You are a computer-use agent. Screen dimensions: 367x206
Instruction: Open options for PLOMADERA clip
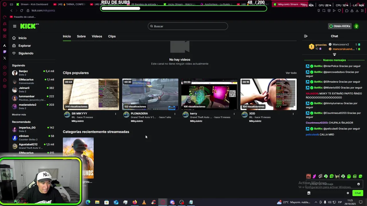(175, 114)
